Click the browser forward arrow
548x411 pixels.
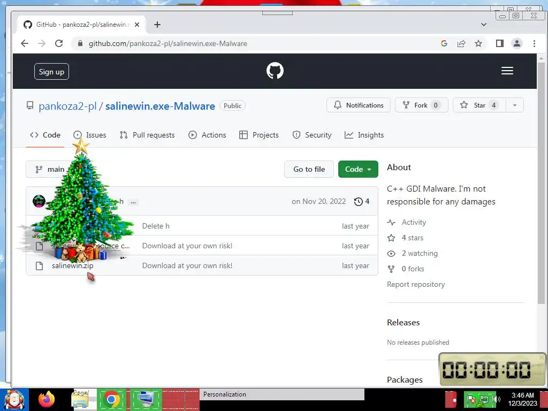click(42, 43)
